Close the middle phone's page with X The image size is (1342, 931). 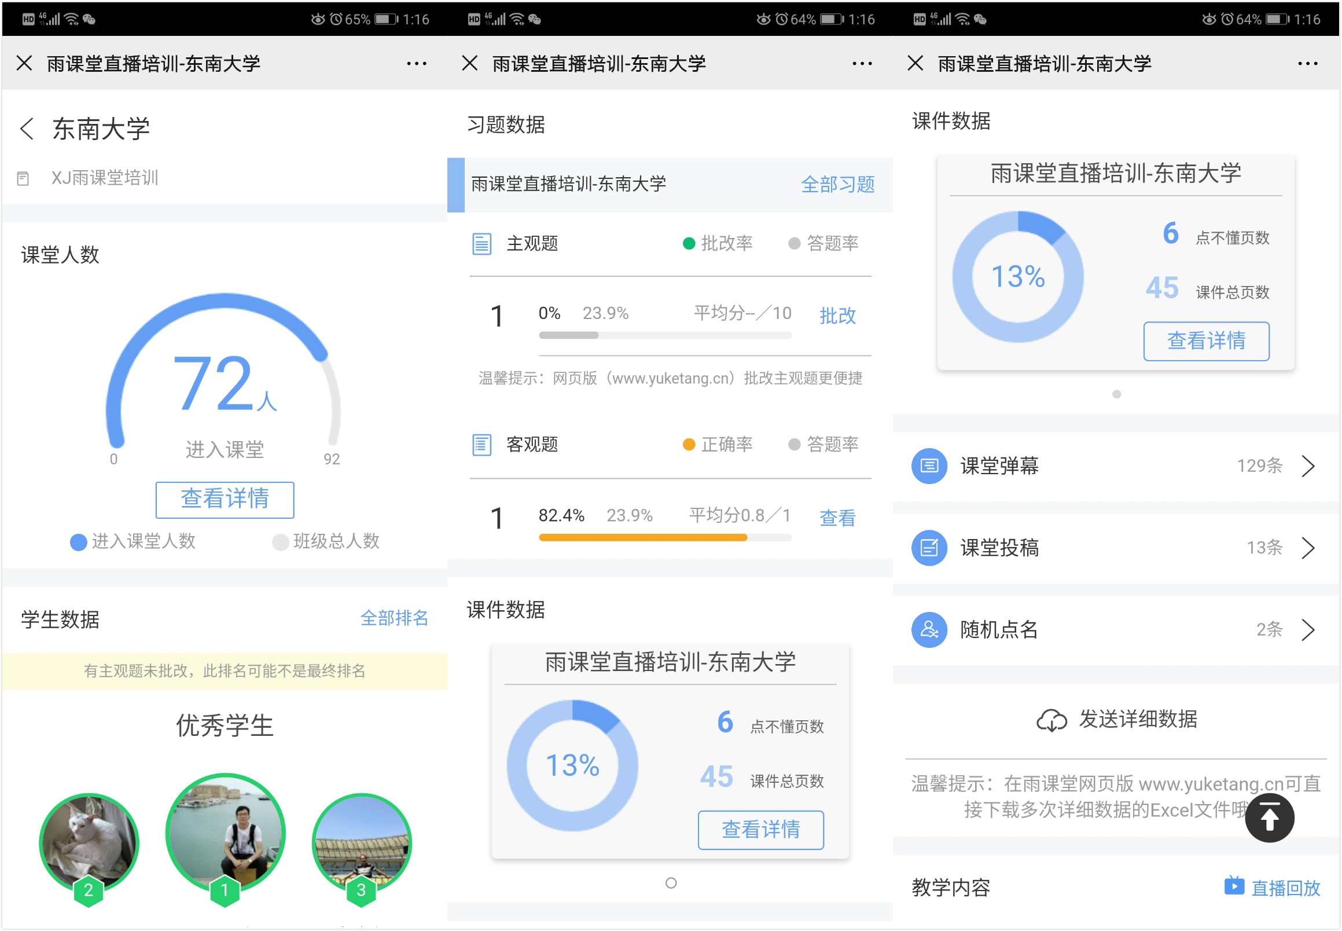(x=470, y=63)
